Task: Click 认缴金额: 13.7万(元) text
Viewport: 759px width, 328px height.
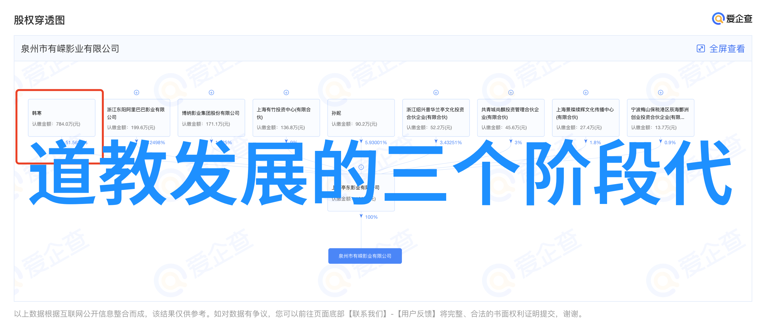Action: 654,128
